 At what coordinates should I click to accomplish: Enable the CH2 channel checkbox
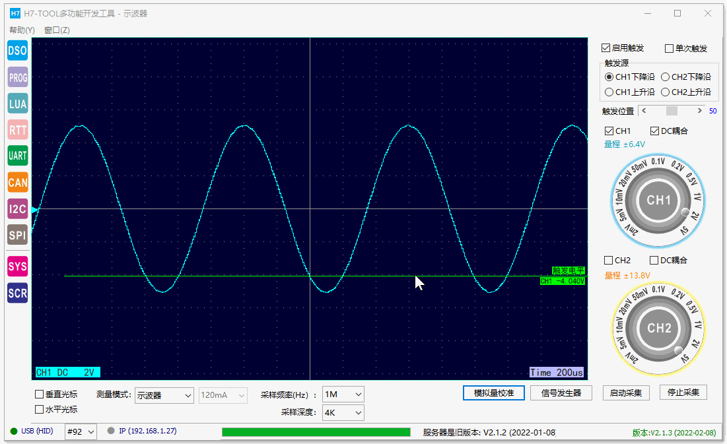(617, 261)
